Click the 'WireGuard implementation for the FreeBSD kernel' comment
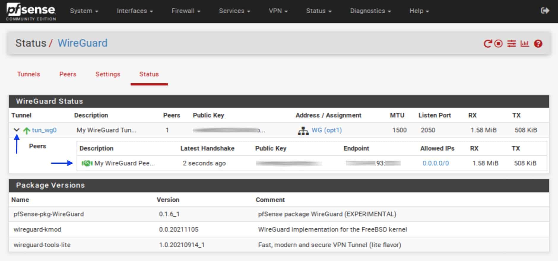 tap(332, 230)
